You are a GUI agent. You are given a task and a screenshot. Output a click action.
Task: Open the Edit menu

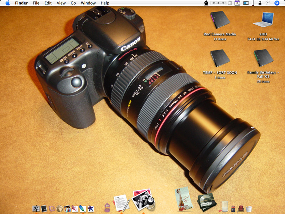pyautogui.click(x=48, y=3)
